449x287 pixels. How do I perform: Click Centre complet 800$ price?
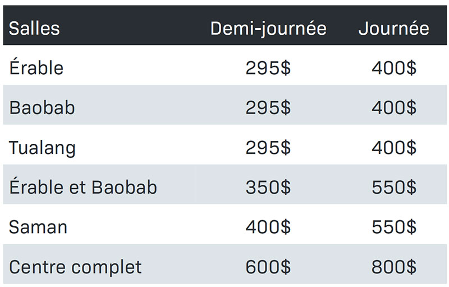394,267
